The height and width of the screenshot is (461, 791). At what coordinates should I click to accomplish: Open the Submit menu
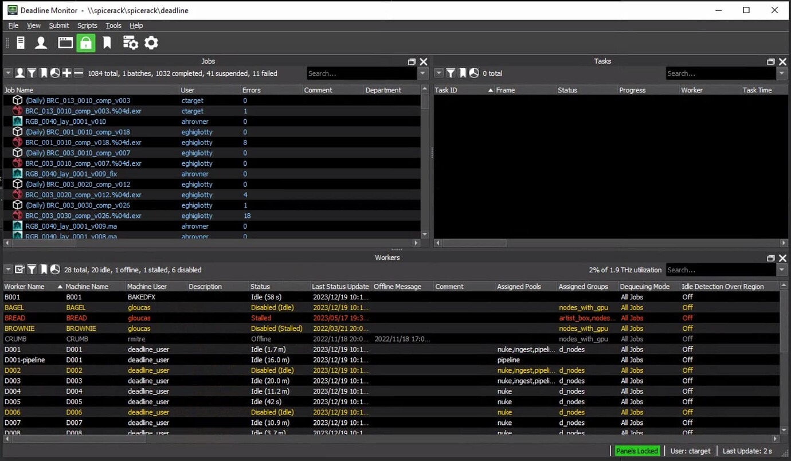coord(58,26)
